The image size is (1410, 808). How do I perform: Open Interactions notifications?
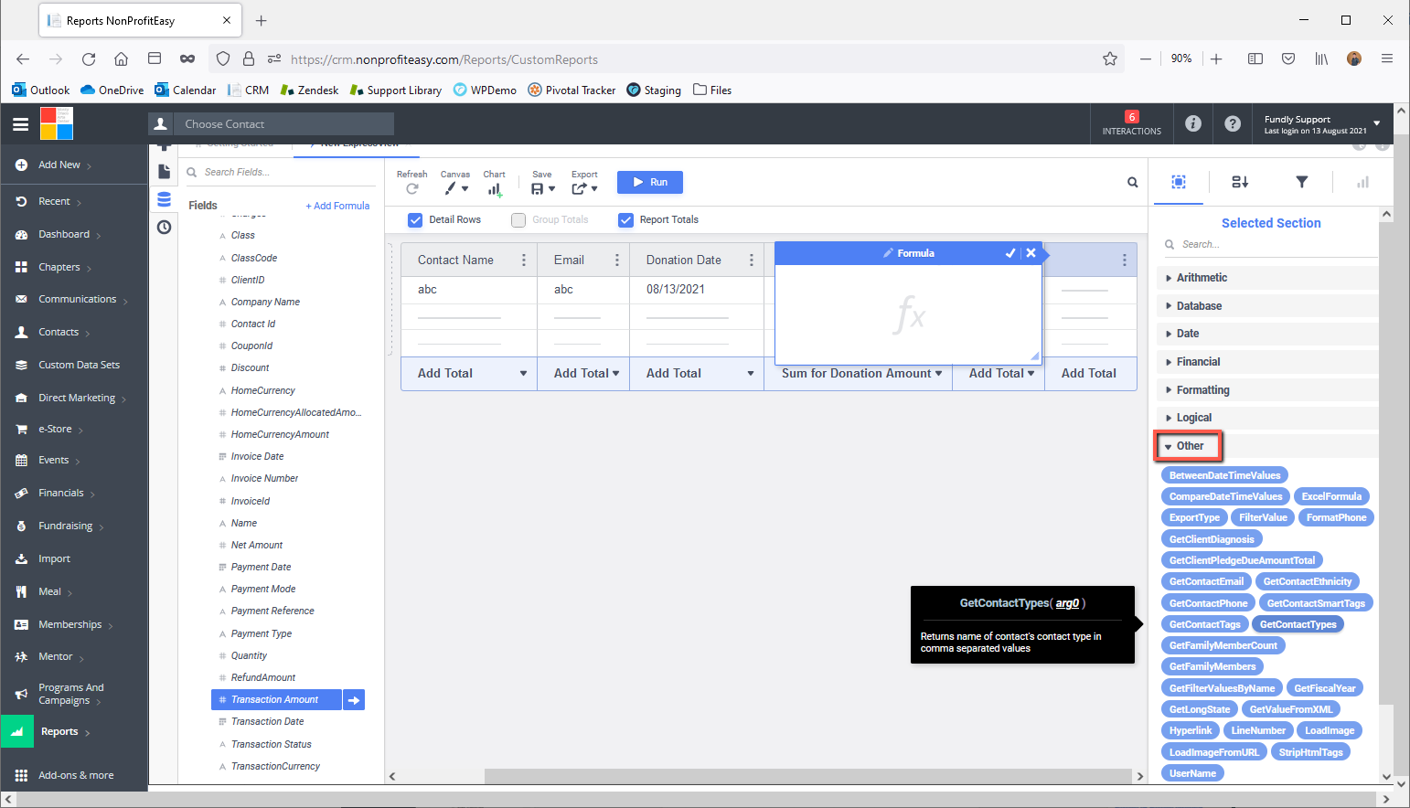1131,123
